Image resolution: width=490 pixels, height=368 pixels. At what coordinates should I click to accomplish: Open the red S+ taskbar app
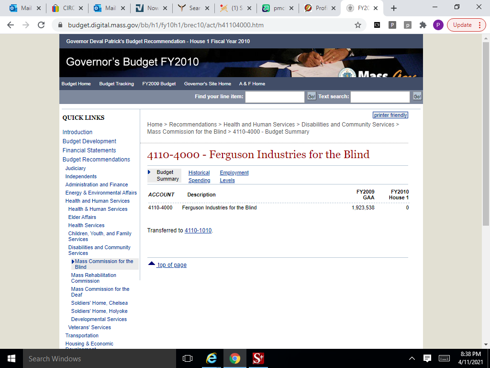[258, 358]
